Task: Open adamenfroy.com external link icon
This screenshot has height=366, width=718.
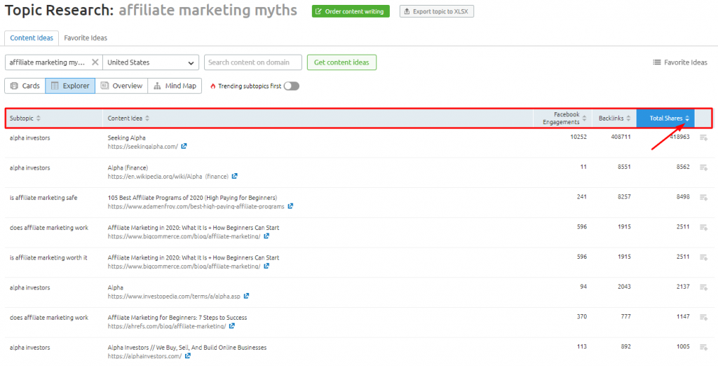Action: 290,206
